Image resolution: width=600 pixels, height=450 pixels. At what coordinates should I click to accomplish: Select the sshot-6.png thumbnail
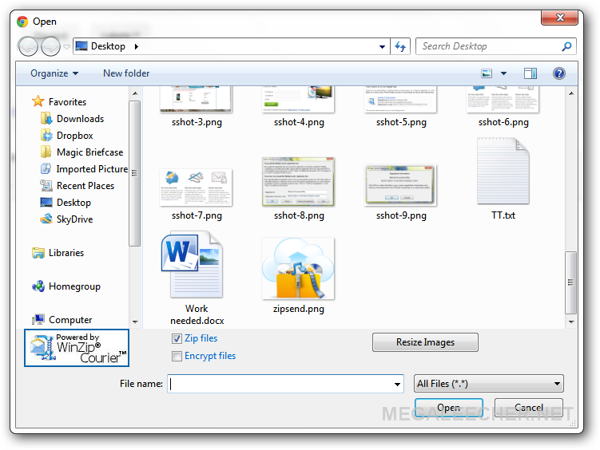pos(503,99)
